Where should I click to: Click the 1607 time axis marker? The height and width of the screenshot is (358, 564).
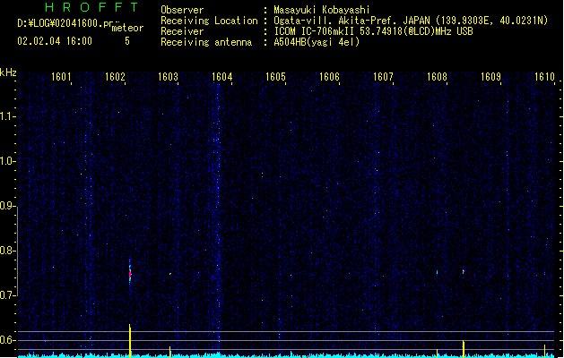[x=383, y=77]
